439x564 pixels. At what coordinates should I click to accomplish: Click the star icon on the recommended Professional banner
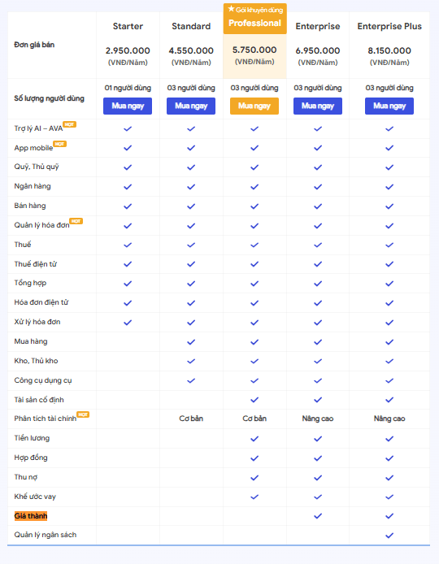click(x=232, y=9)
